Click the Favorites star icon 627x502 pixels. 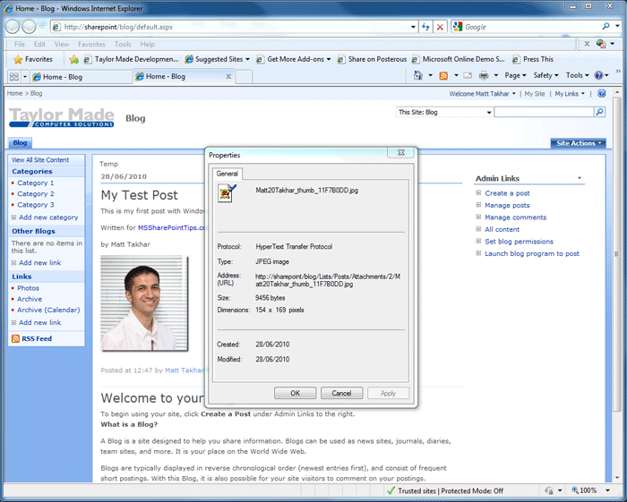pos(18,59)
